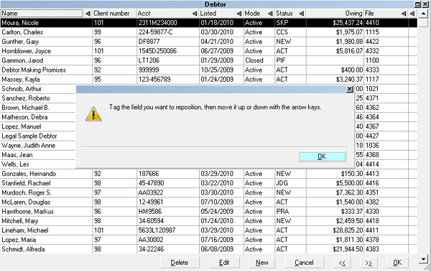Maximize the Debtor window
This screenshot has width=431, height=272.
417,4
